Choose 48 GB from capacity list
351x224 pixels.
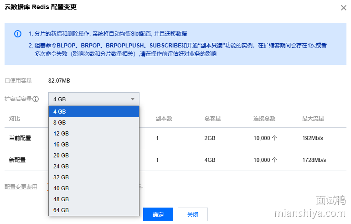coord(93,199)
